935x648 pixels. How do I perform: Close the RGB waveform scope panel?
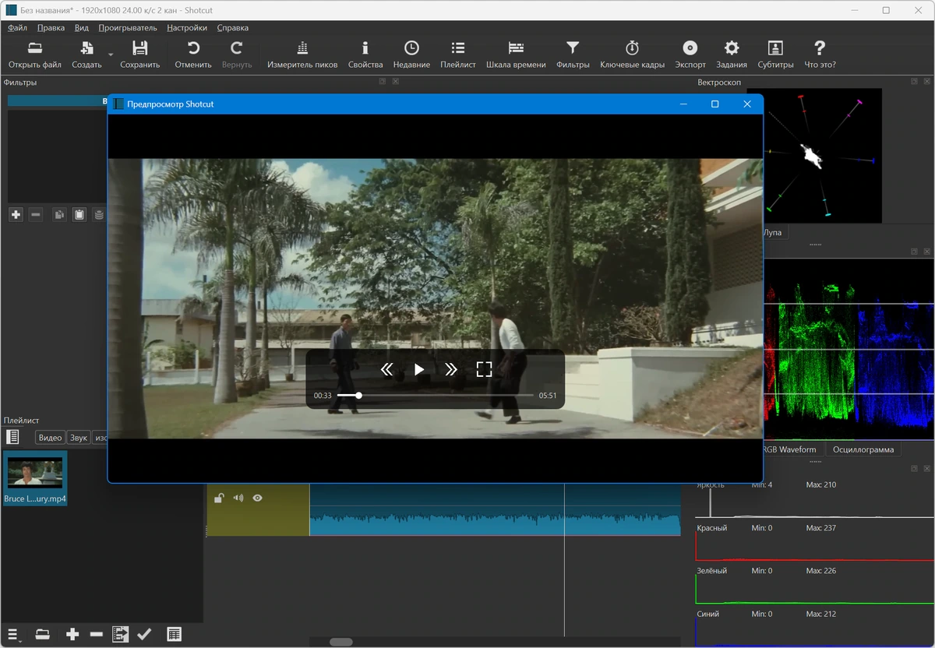(928, 252)
